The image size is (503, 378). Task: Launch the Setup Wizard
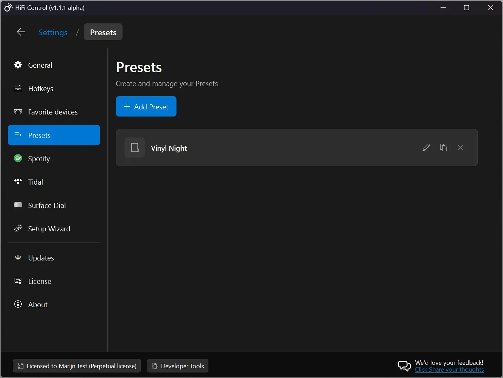point(49,229)
